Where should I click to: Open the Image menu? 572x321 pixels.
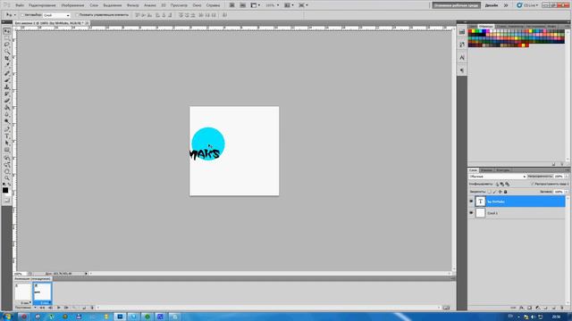point(72,5)
